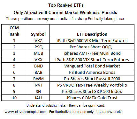
Task: Click the MUB symbol cell
Action: [x=38, y=53]
